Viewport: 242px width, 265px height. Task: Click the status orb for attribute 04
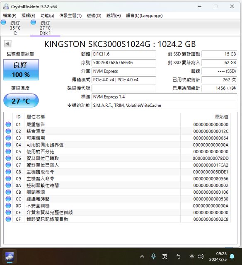point(8,145)
